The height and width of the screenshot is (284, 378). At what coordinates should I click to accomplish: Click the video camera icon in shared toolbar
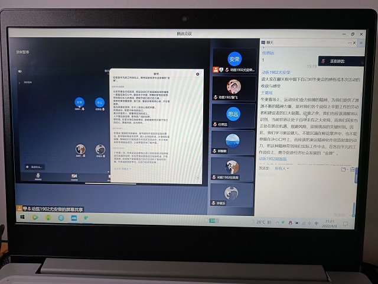point(74,176)
